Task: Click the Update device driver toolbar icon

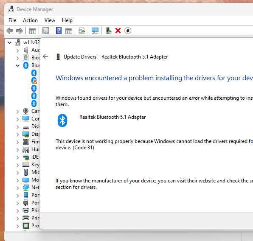Action: point(109,31)
